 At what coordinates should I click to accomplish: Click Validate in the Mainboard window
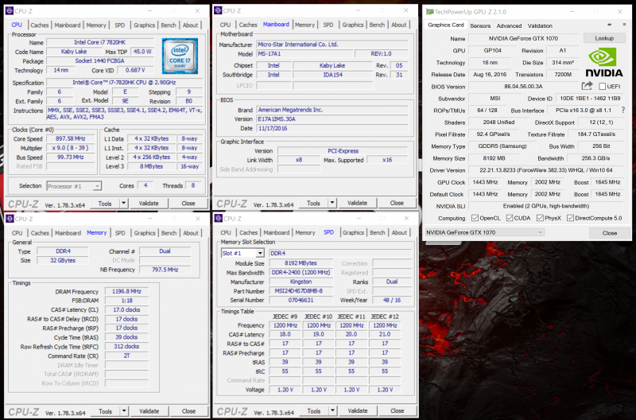click(357, 203)
